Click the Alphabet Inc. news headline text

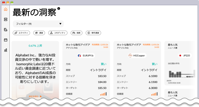click(35, 68)
